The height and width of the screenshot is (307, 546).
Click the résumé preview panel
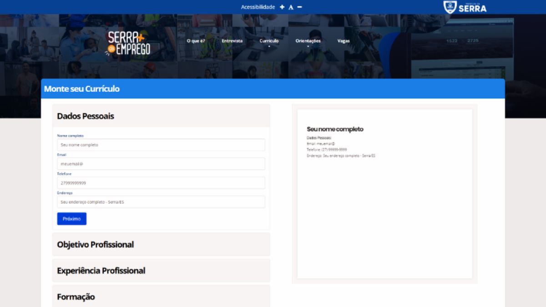(x=384, y=194)
